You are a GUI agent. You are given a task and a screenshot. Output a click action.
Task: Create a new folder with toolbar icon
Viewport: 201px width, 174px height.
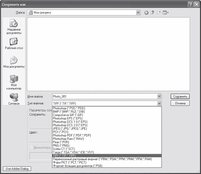coord(159,13)
